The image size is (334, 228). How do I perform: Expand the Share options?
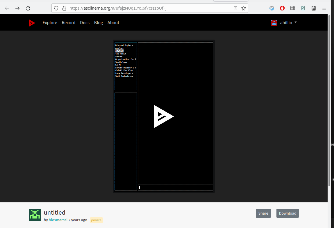[263, 213]
